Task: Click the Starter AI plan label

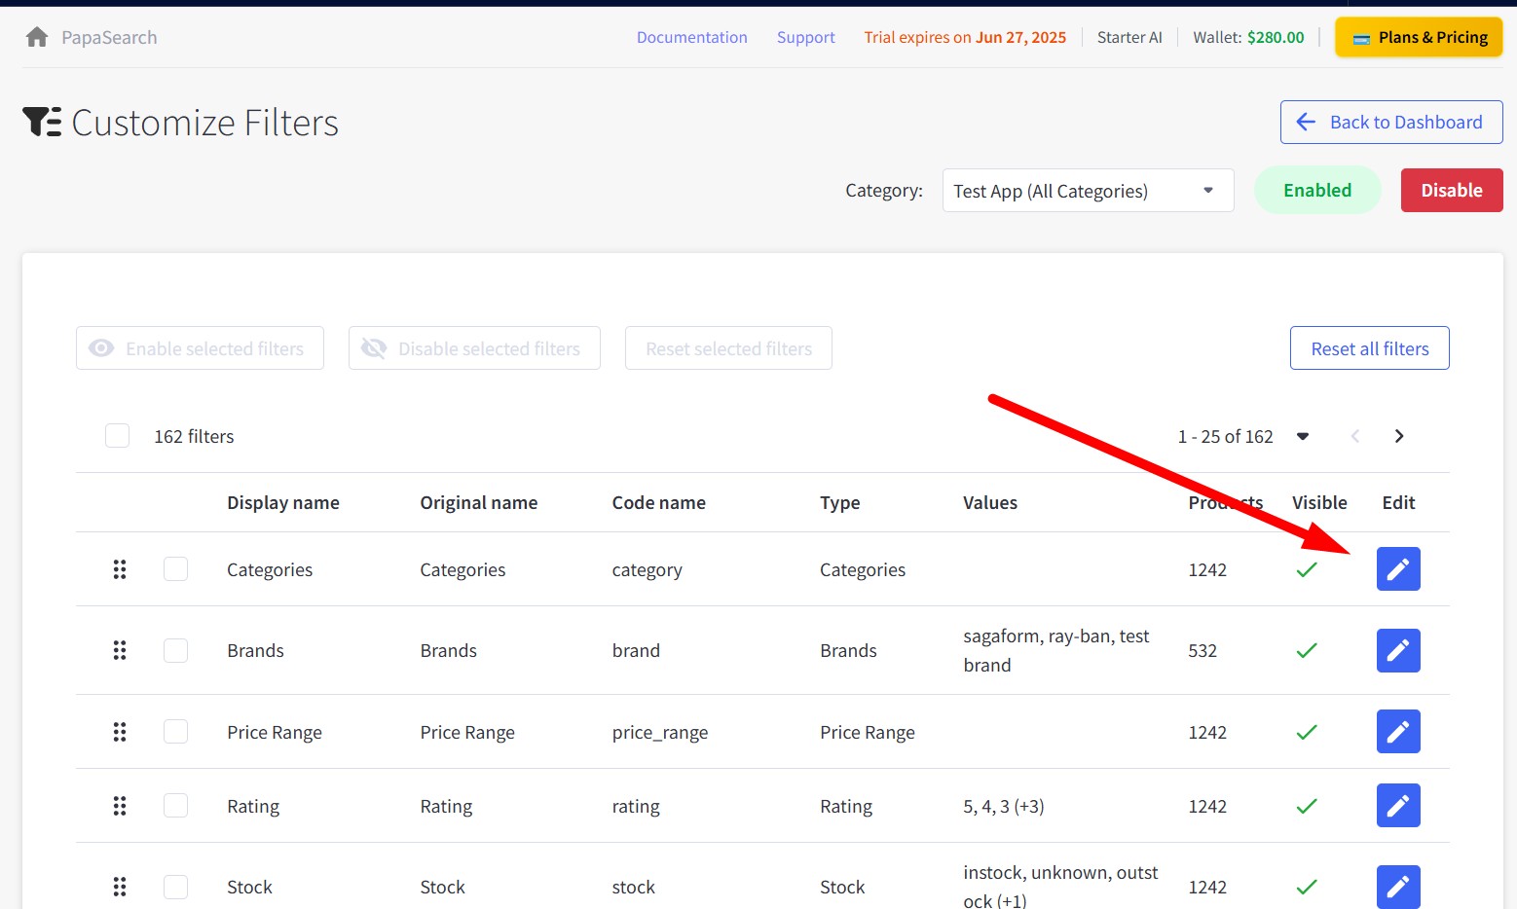Action: click(1129, 37)
